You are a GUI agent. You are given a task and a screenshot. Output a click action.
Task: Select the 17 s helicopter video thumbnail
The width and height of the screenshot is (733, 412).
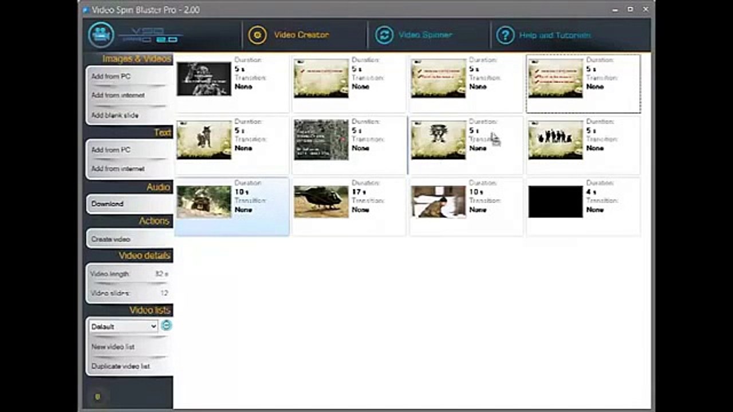pos(321,201)
